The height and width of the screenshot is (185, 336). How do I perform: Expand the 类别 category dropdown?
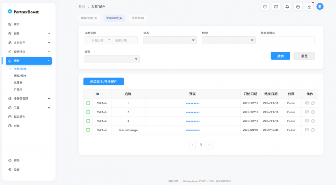tap(112, 59)
